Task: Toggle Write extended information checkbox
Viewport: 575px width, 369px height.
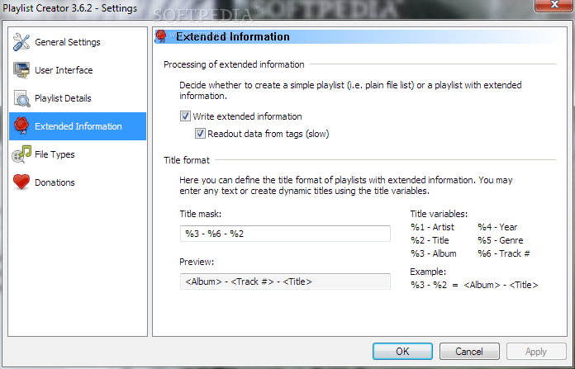Action: pyautogui.click(x=185, y=116)
